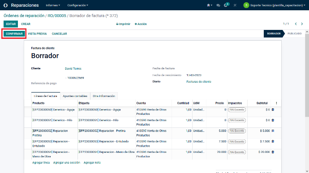The height and width of the screenshot is (173, 309).
Task: Open optional columns menu in table header
Action: pos(276,103)
